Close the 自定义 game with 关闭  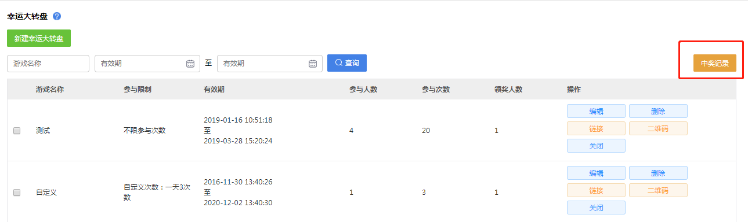point(596,208)
